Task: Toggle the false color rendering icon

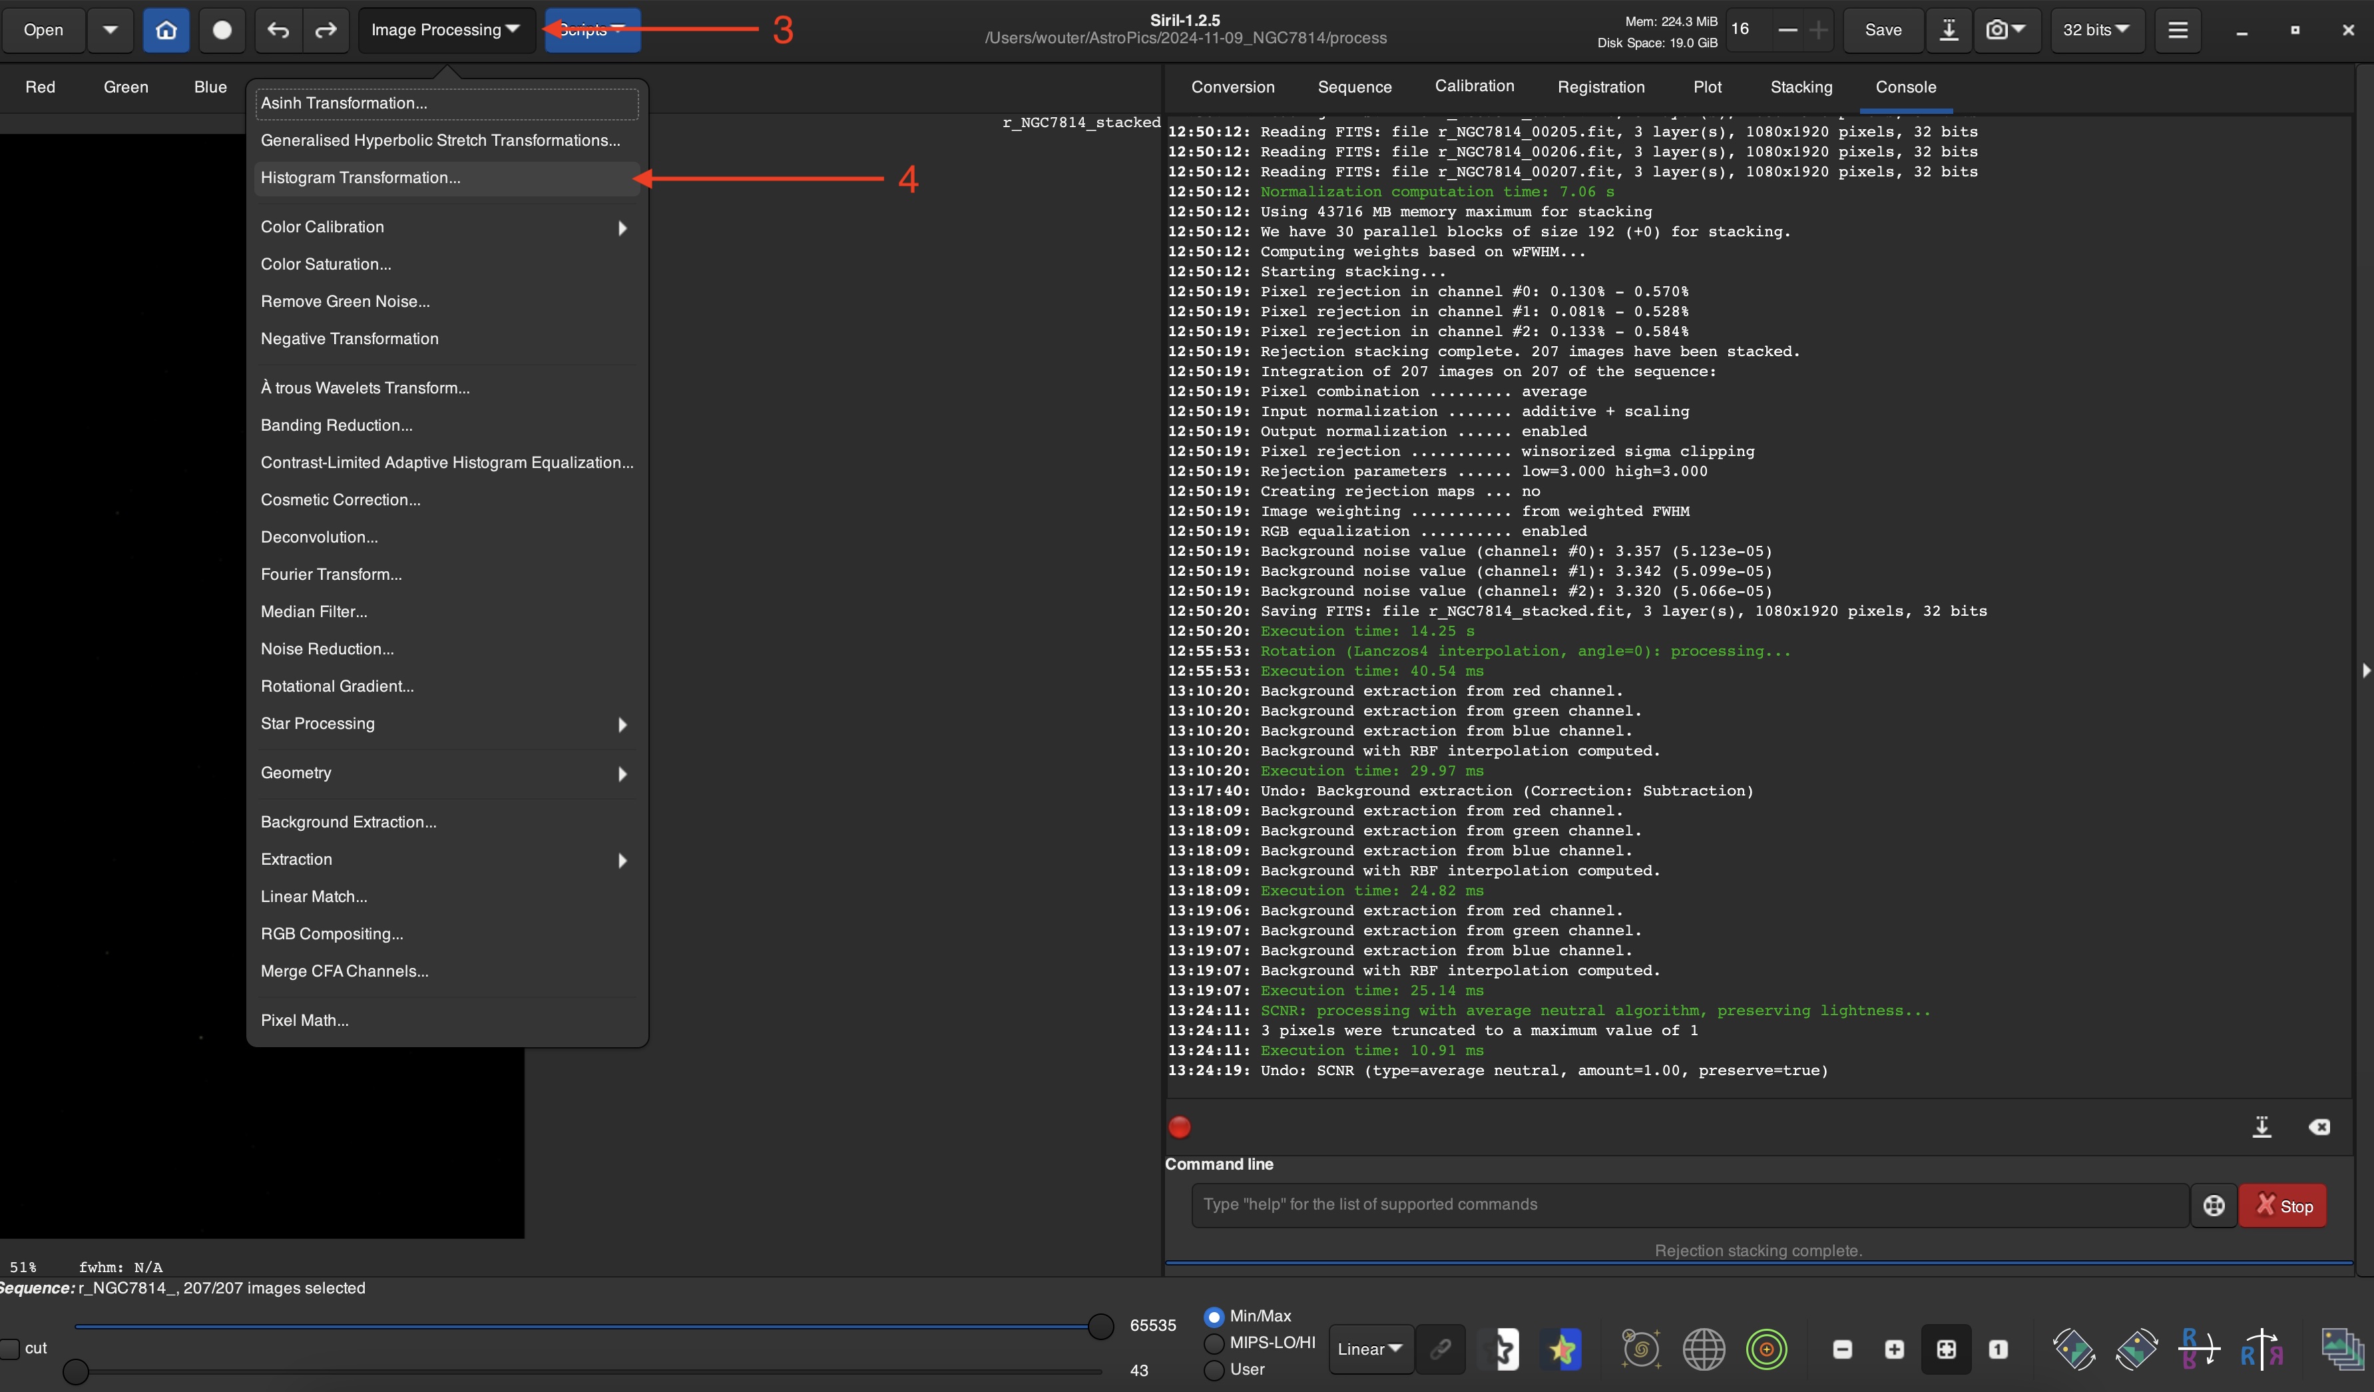Action: [x=1562, y=1349]
